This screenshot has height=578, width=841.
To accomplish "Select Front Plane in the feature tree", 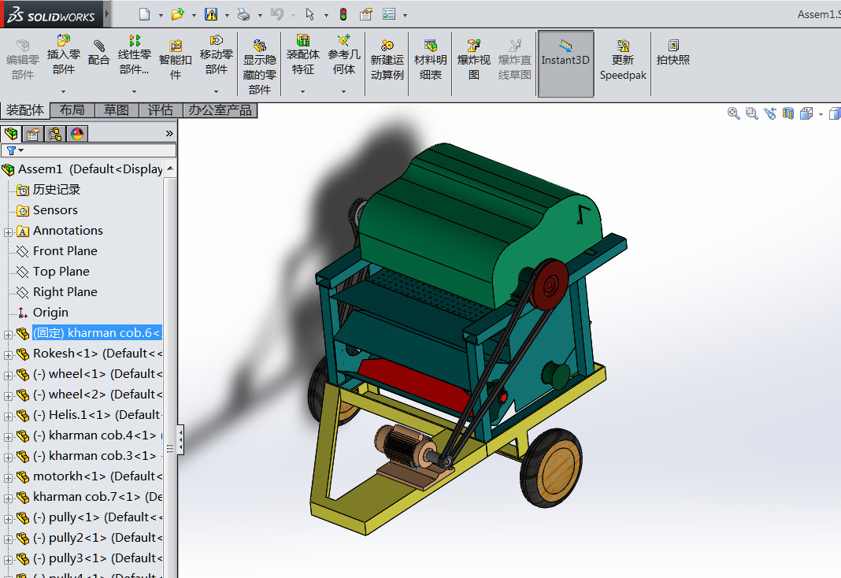I will click(65, 251).
